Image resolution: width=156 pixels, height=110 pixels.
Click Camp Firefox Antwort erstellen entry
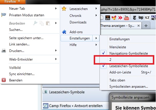(76, 106)
